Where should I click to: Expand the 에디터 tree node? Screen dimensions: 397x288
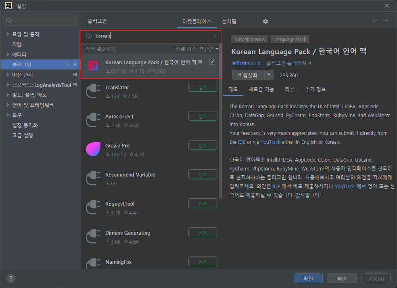pyautogui.click(x=8, y=54)
